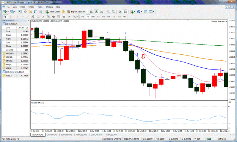This screenshot has width=237, height=142.
Task: Select the EURUSD,M5 header in Data Window
Action: coord(16,24)
